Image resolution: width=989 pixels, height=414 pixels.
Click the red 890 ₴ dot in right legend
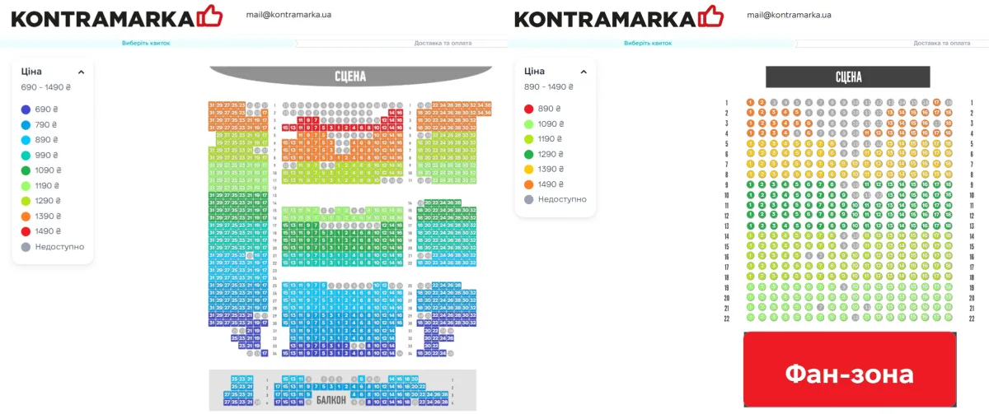[x=528, y=109]
